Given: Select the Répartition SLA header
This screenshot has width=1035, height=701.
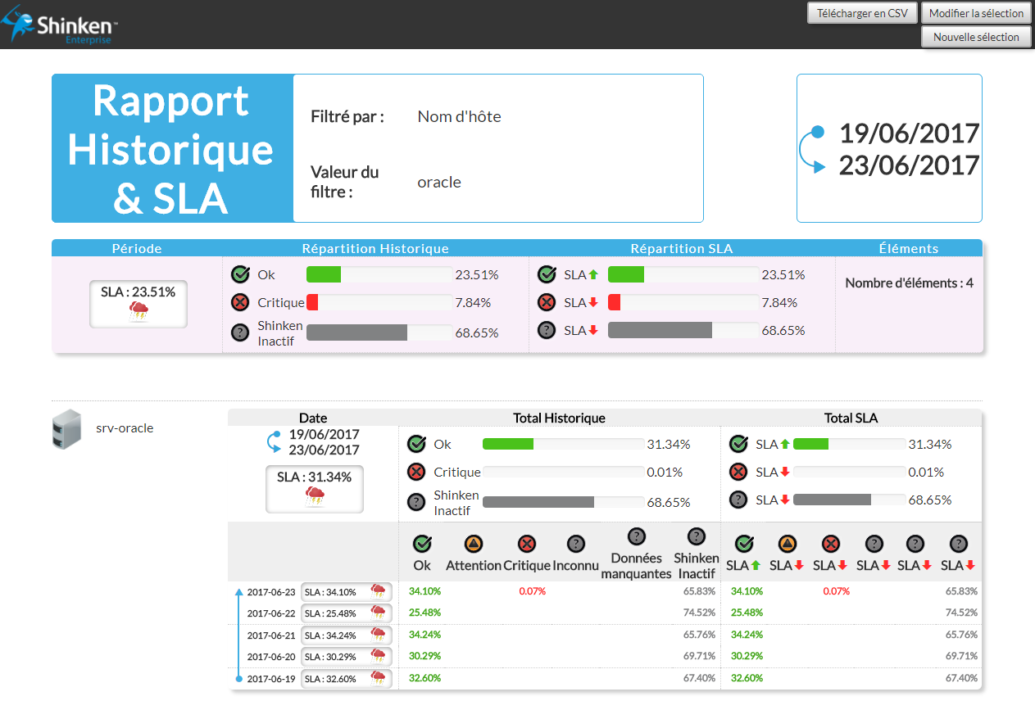Looking at the screenshot, I should tap(681, 248).
